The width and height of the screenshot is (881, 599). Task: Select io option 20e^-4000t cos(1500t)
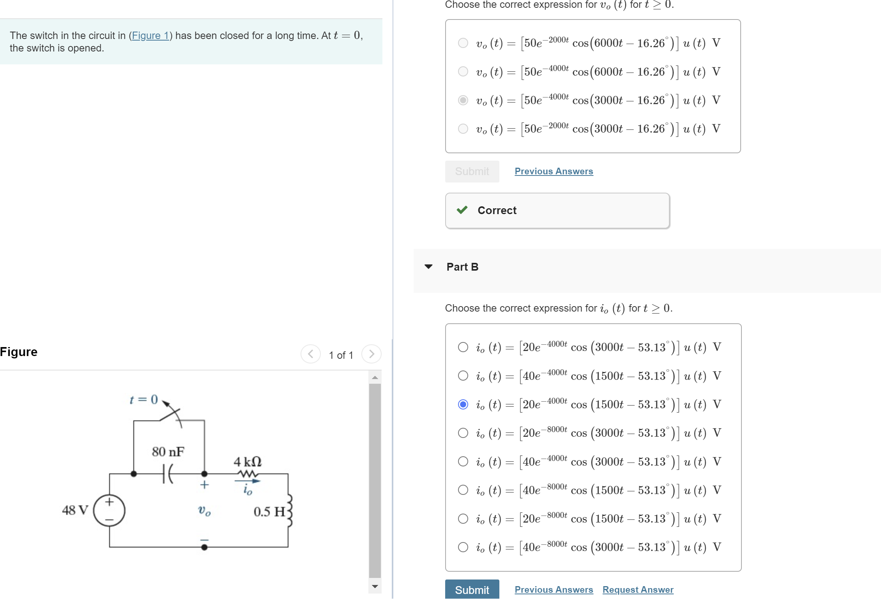click(x=463, y=404)
